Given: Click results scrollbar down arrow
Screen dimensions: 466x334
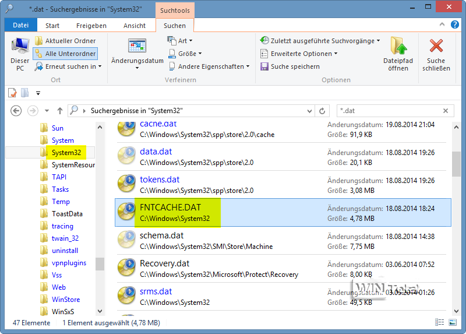Looking at the screenshot, I should pyautogui.click(x=456, y=311).
